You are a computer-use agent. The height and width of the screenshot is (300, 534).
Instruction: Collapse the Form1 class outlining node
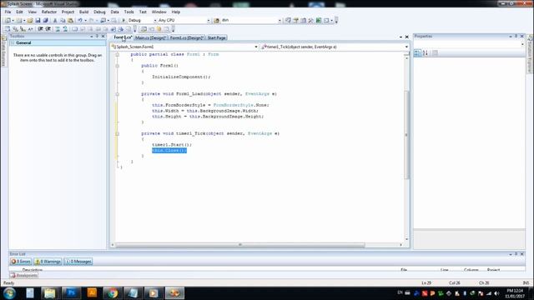click(x=117, y=54)
